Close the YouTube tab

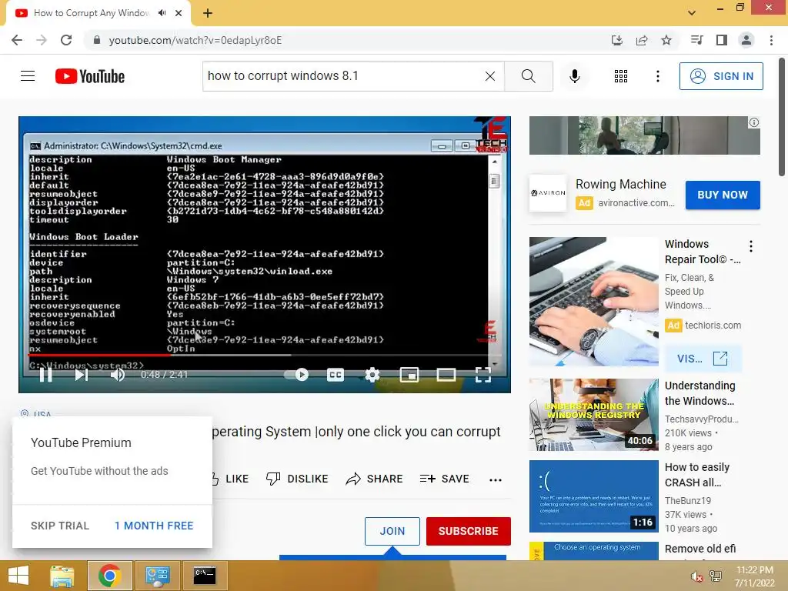pos(179,13)
